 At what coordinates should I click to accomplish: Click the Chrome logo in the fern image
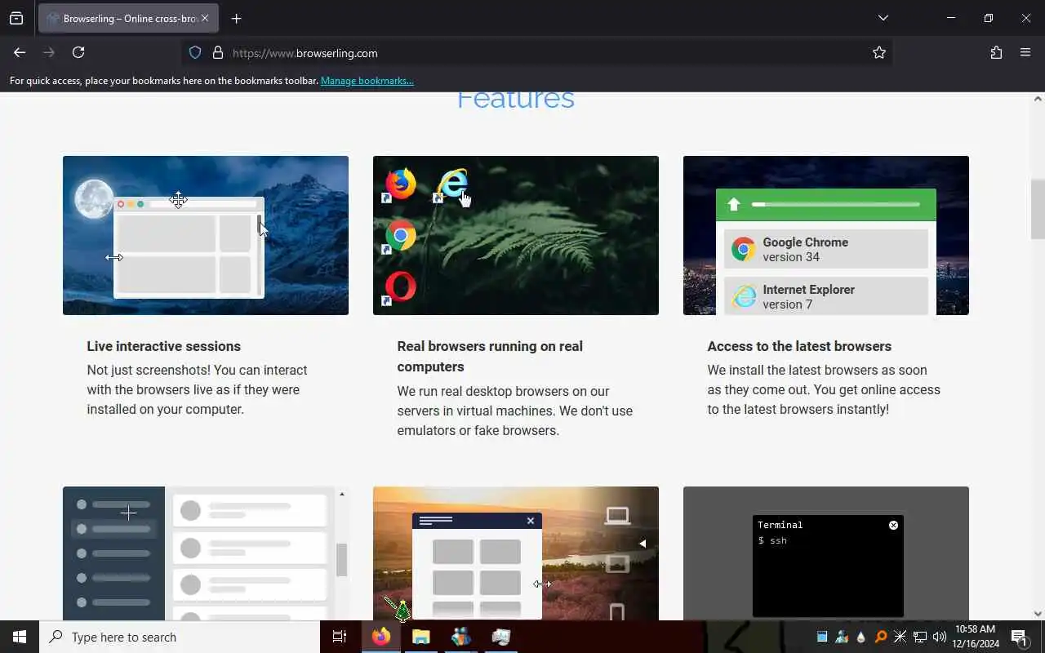click(x=400, y=236)
